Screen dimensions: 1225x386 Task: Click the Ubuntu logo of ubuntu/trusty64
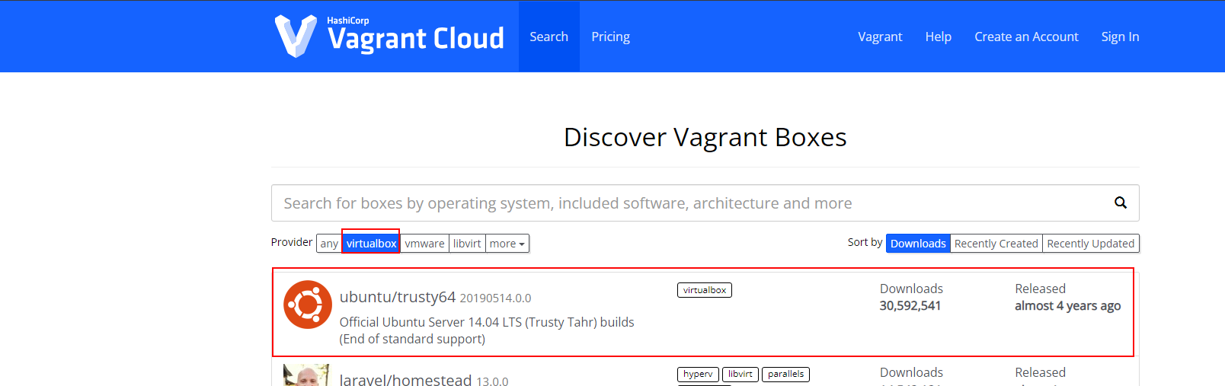(x=308, y=305)
